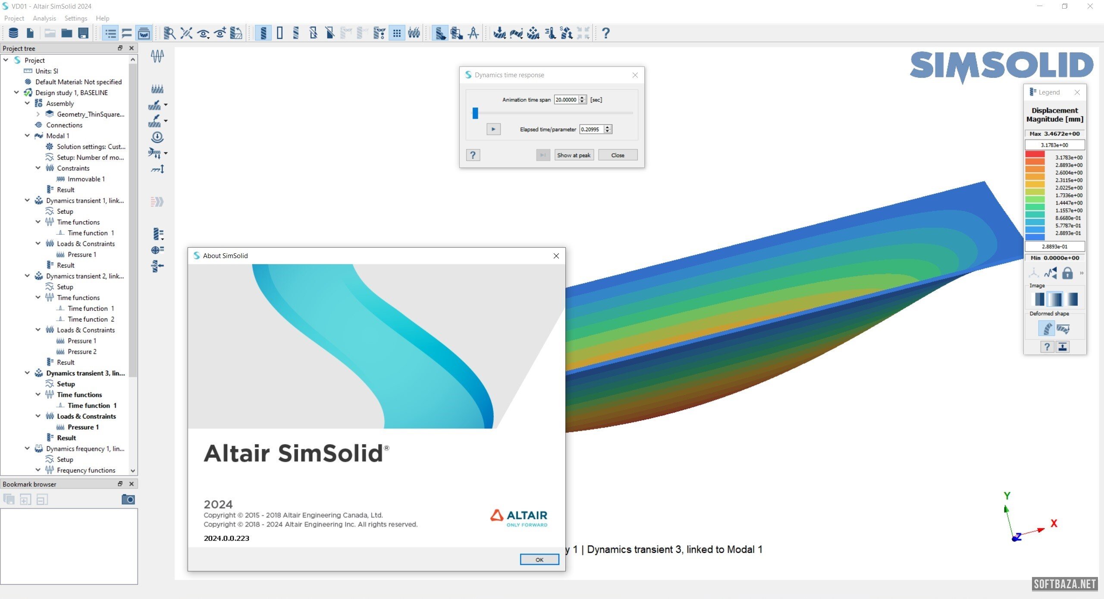
Task: Click the animation time slider handle
Action: 475,113
